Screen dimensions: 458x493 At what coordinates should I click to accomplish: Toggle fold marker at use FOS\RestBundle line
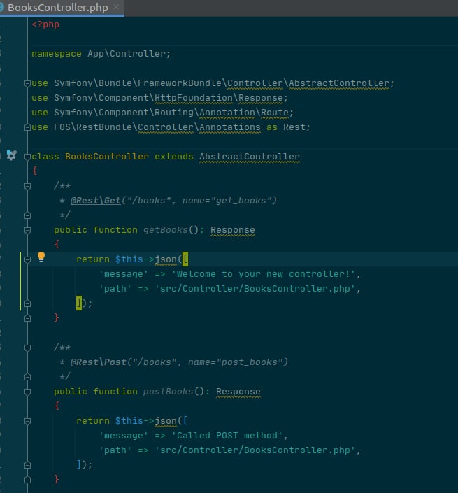coord(27,127)
